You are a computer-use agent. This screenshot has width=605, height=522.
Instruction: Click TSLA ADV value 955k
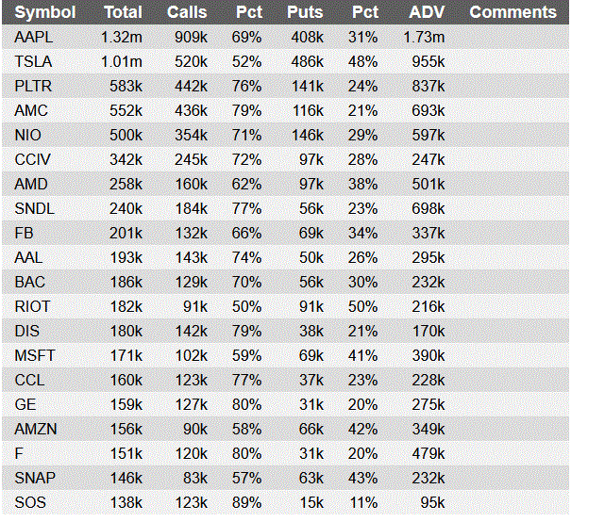(429, 62)
